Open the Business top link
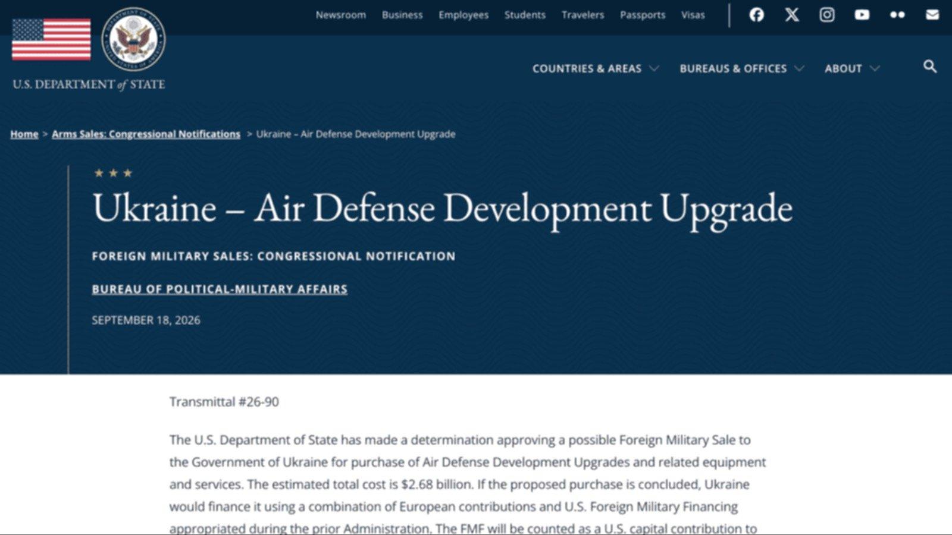The width and height of the screenshot is (952, 535). tap(402, 15)
